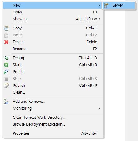This screenshot has height=141, width=138.
Task: Click the grayed Paste clipboard icon
Action: pyautogui.click(x=6, y=35)
